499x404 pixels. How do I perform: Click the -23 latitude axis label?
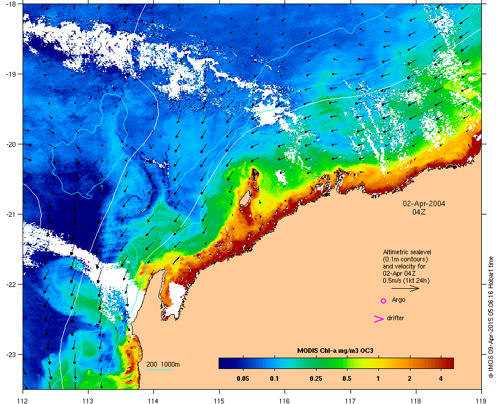[11, 354]
